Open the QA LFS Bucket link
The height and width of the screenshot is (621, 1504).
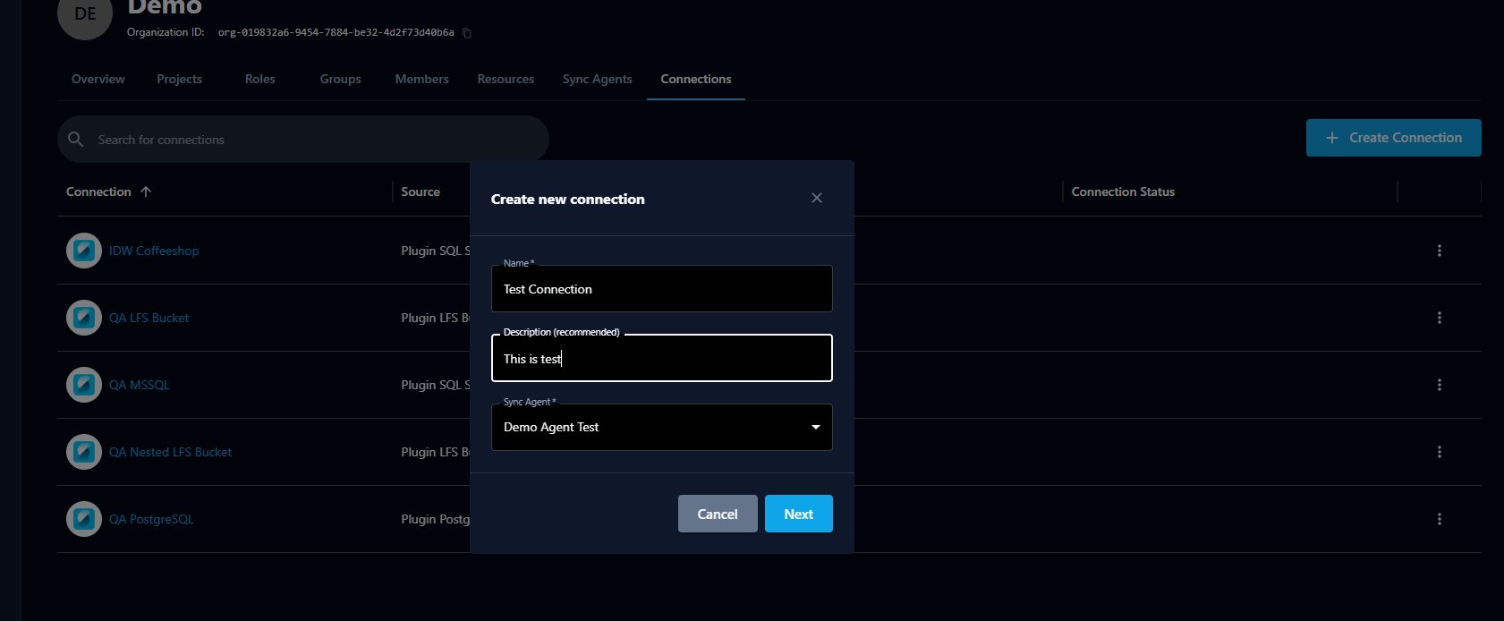click(149, 318)
